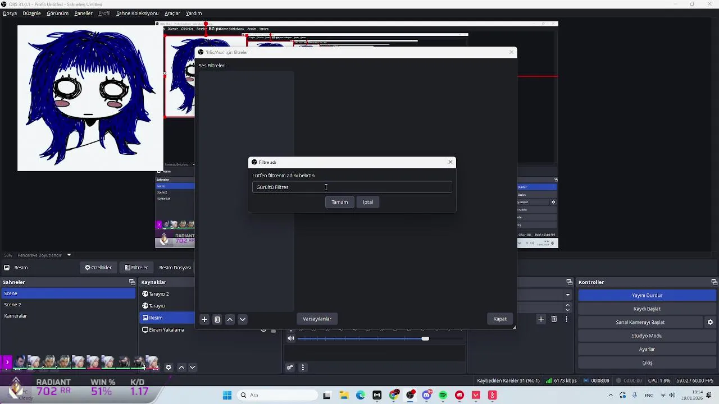
Task: Mute the audio with speaker icon
Action: coord(291,338)
